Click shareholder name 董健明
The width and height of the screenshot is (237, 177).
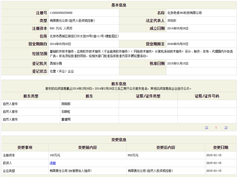click(66, 119)
